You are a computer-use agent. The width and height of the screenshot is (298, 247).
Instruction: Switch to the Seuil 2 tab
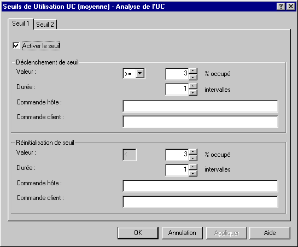pyautogui.click(x=45, y=25)
